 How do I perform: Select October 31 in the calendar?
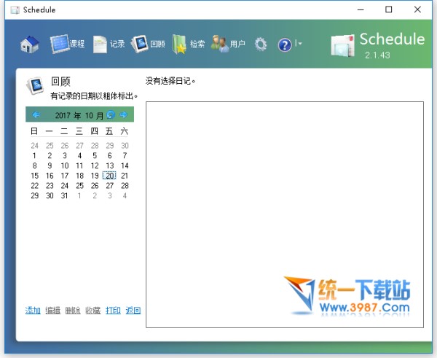coord(64,195)
